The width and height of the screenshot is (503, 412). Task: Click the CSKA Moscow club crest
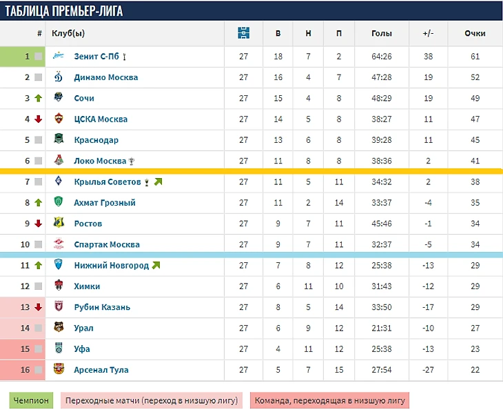point(59,119)
